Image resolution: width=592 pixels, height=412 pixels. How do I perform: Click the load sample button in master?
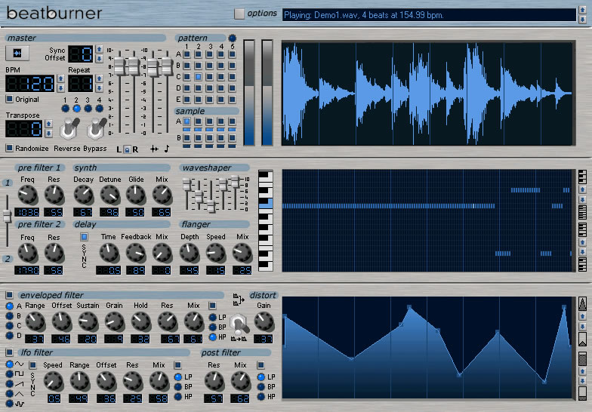[17, 54]
